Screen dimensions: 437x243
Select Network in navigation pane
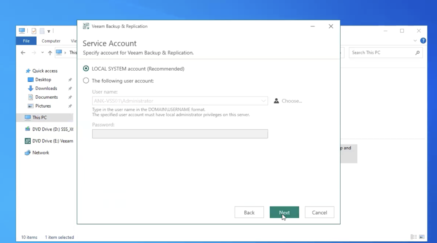click(x=37, y=153)
